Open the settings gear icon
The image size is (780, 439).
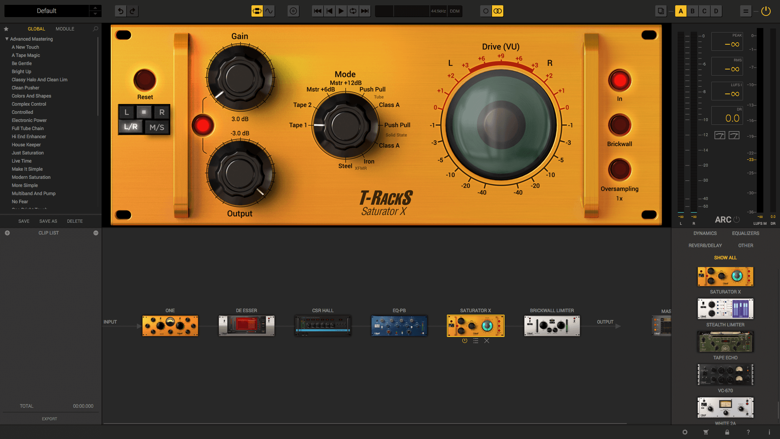685,432
